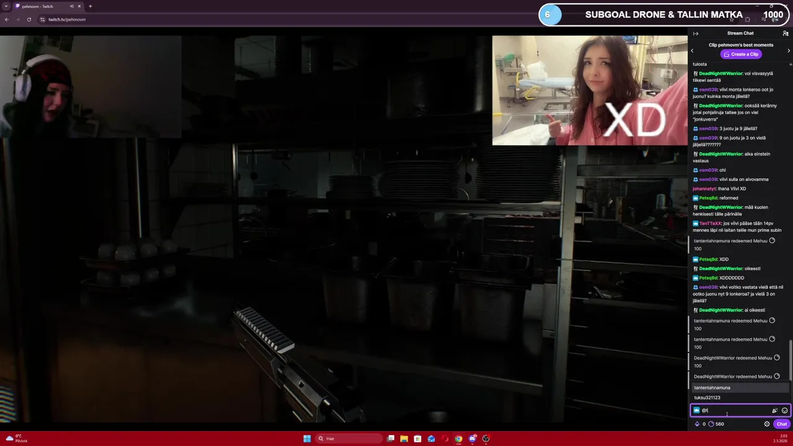Open username johannatyt in chat
The image size is (793, 446).
coord(704,189)
